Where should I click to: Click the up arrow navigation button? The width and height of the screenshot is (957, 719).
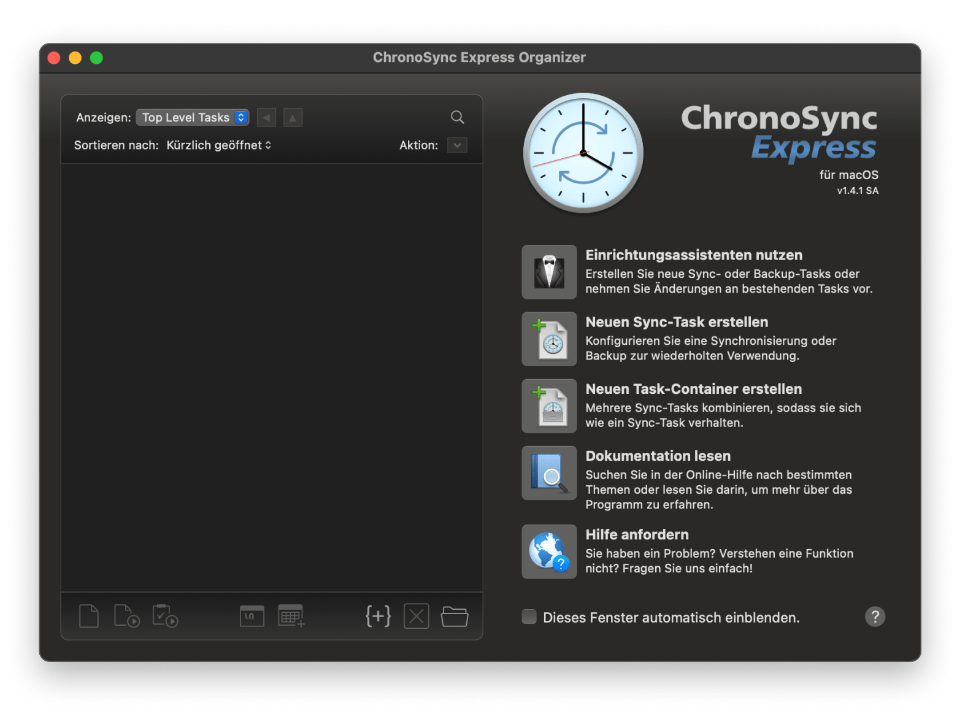(x=293, y=117)
